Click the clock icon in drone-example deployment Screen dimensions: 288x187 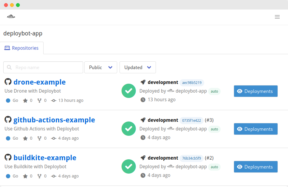pos(143,100)
